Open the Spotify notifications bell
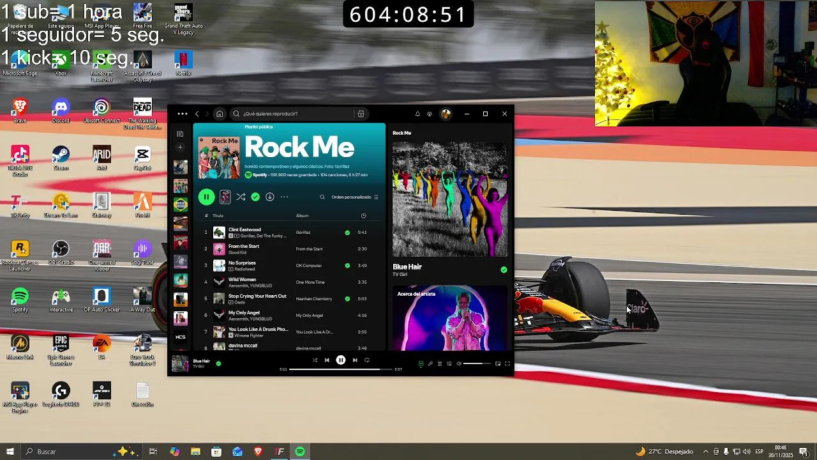Image resolution: width=817 pixels, height=460 pixels. [x=417, y=114]
